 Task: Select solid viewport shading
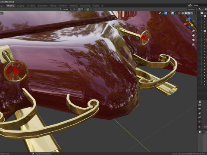click(x=186, y=13)
